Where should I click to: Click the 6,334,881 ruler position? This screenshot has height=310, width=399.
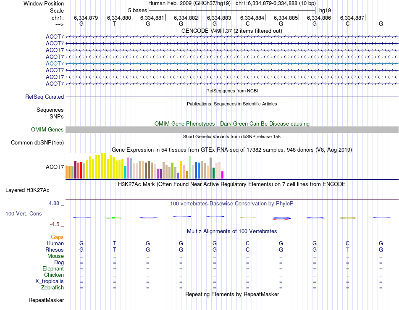tap(152, 18)
